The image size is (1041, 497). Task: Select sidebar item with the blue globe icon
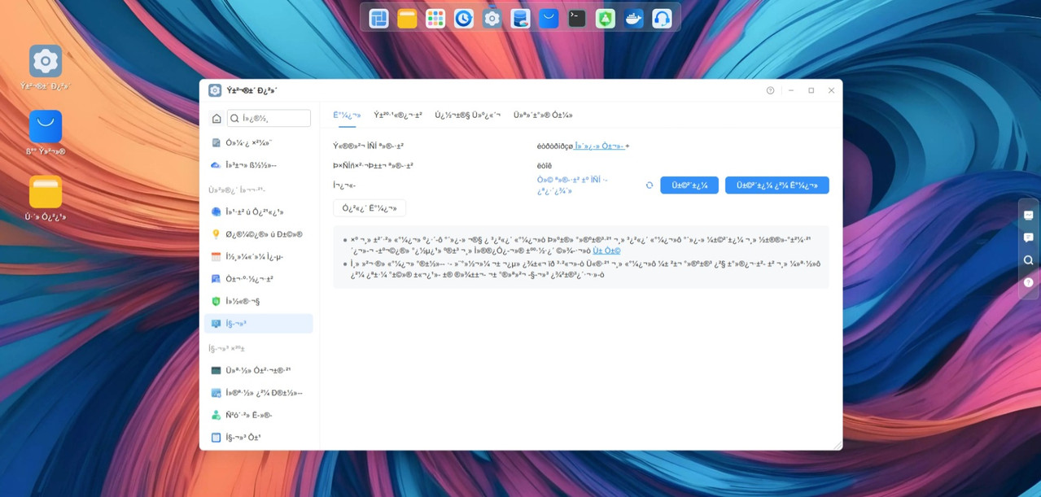tap(258, 211)
